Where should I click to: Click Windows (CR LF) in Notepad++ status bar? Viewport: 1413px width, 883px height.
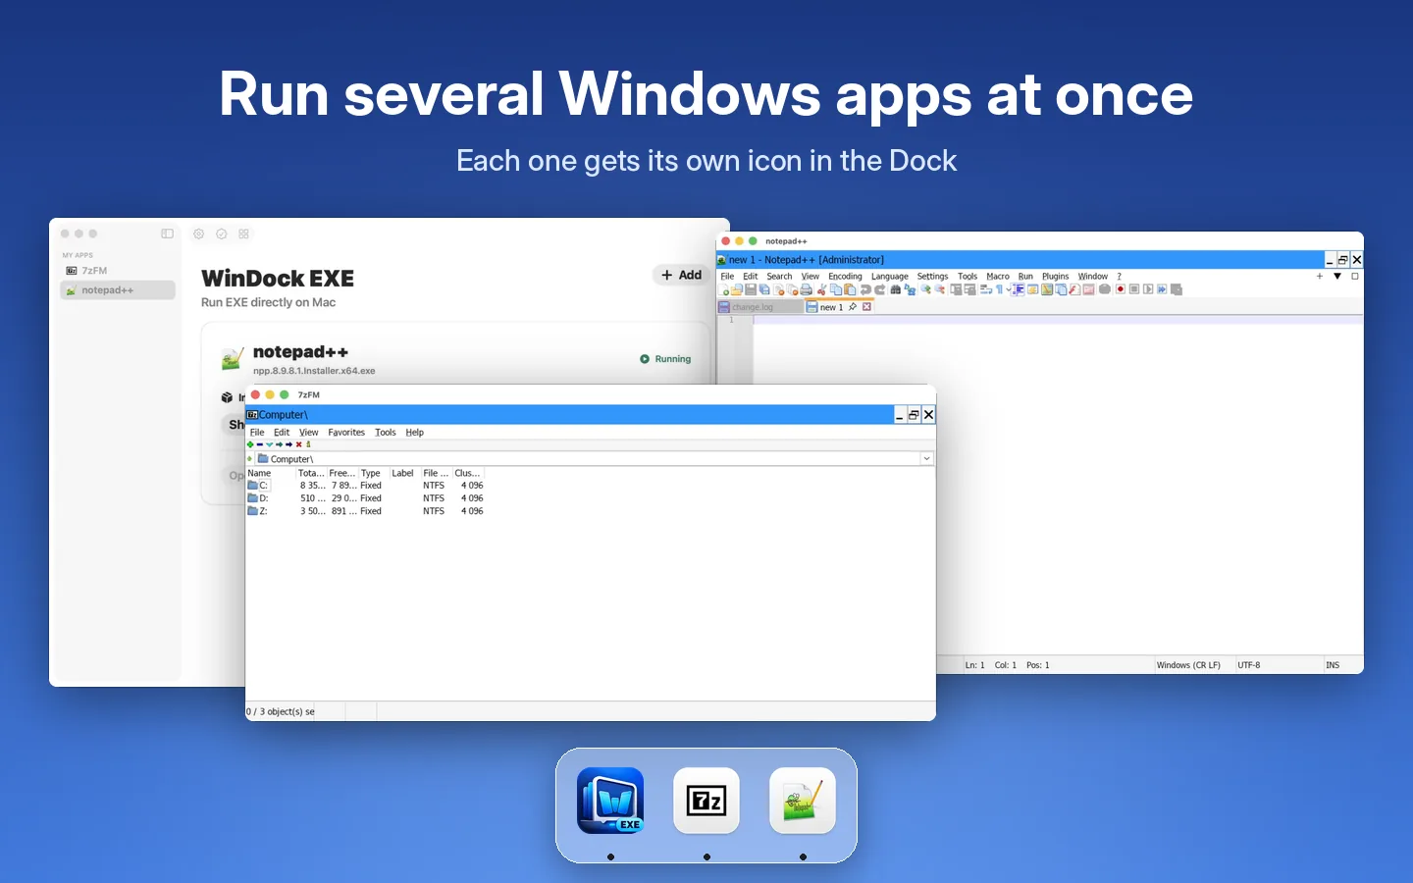[1188, 665]
